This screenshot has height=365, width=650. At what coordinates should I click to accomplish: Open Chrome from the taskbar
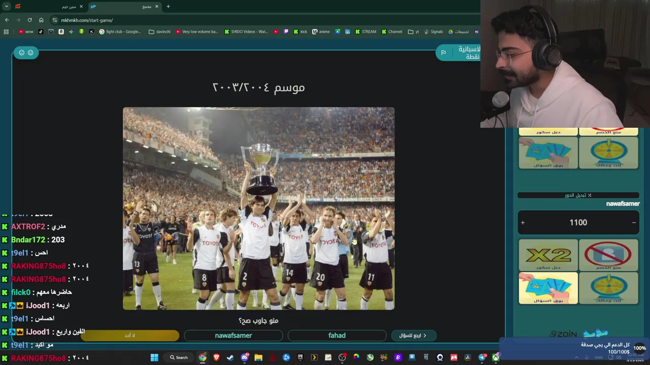pos(203,357)
